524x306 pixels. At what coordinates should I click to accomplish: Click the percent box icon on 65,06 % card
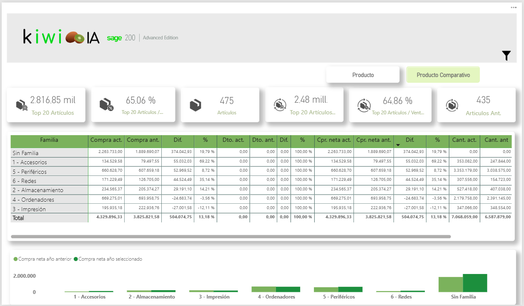(x=106, y=105)
